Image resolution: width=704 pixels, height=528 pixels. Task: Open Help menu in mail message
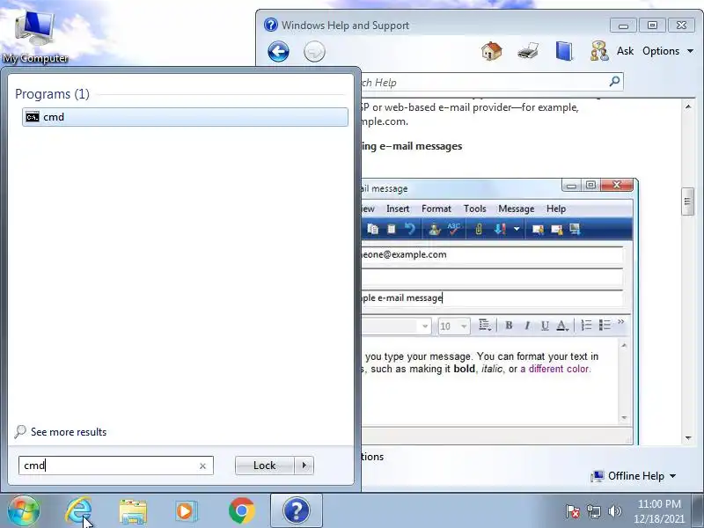[556, 209]
